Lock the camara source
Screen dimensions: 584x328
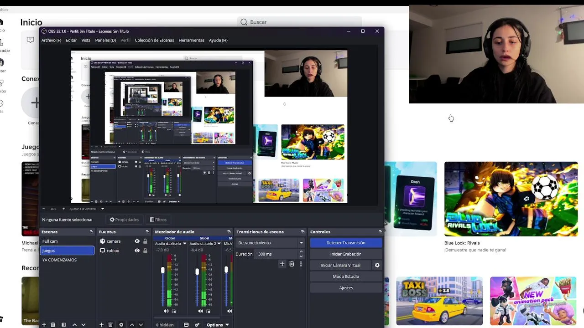(x=145, y=241)
